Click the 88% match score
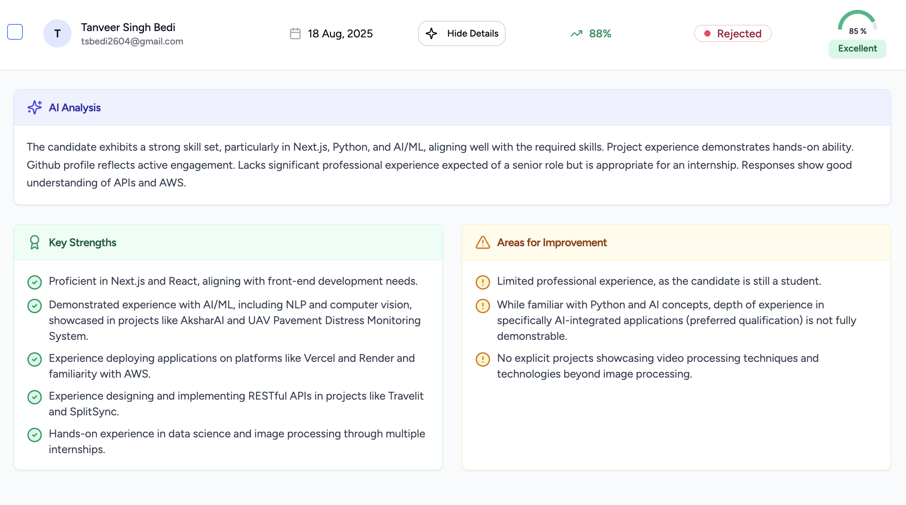This screenshot has height=505, width=906. pos(600,34)
